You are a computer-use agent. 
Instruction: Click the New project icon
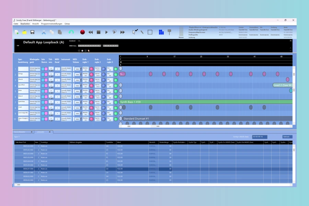pos(16,32)
